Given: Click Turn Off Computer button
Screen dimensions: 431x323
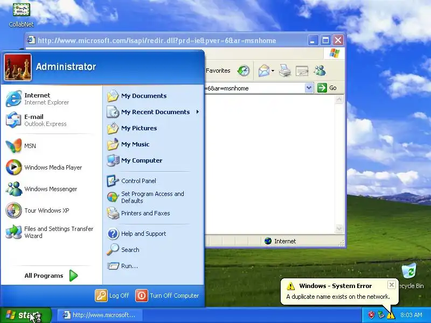Looking at the screenshot, I should [x=167, y=296].
